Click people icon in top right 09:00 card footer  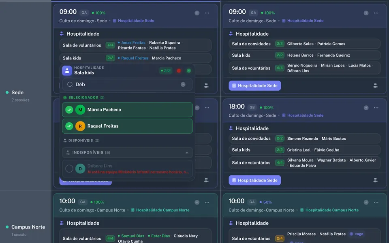coord(376,85)
